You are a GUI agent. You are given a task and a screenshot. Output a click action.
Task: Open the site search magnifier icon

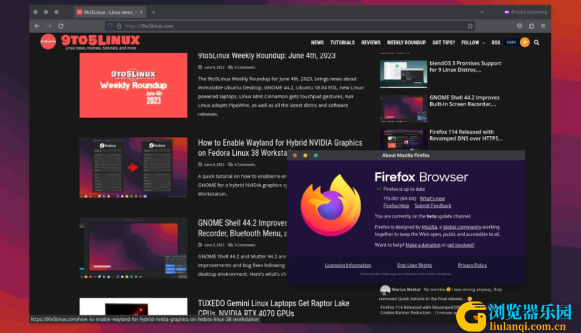[537, 43]
